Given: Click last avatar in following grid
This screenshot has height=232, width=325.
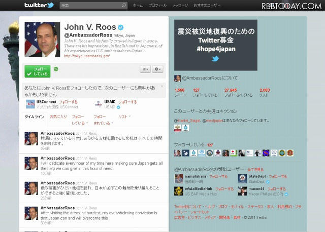Looking at the screenshot, I should 290,153.
